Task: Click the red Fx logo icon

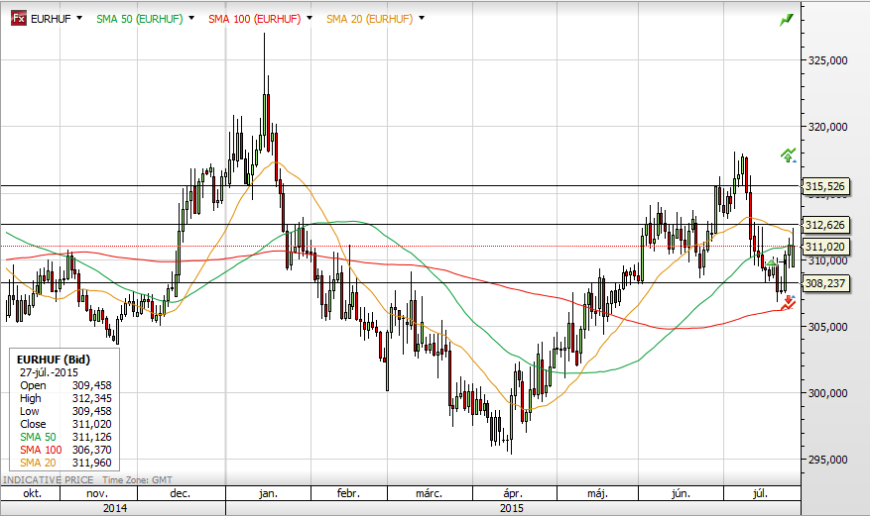Action: [x=18, y=19]
